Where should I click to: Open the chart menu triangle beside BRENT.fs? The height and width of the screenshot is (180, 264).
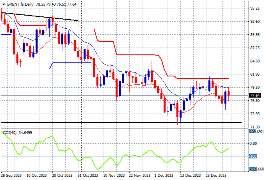point(4,4)
